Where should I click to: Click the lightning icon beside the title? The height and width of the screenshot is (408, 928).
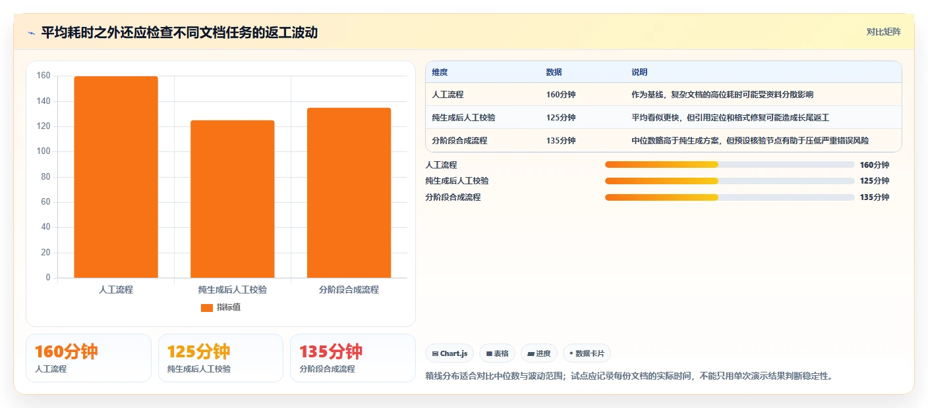click(31, 33)
